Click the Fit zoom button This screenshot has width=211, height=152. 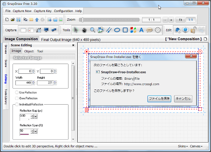pyautogui.click(x=180, y=20)
